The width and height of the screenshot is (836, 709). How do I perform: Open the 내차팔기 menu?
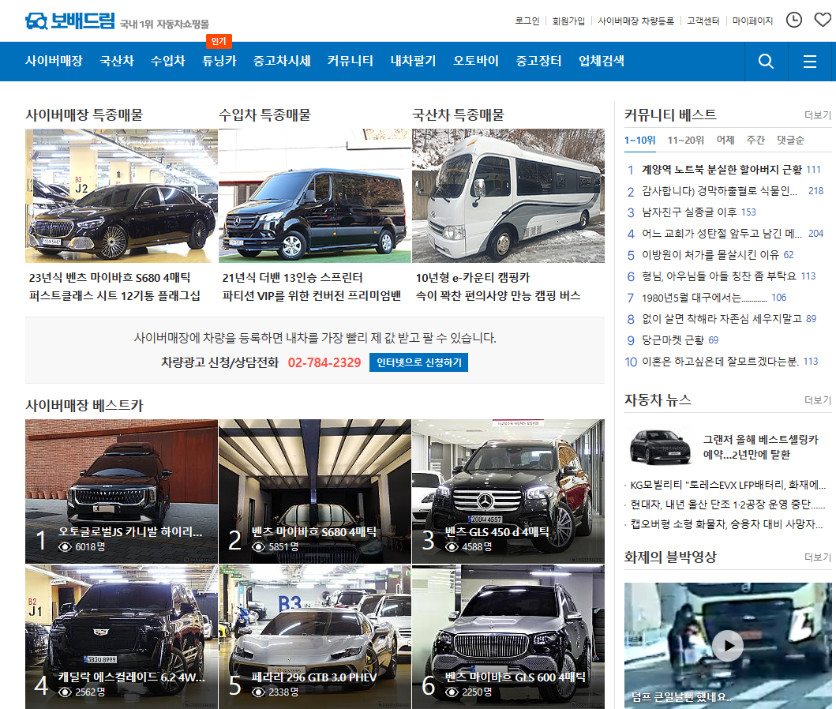coord(413,61)
